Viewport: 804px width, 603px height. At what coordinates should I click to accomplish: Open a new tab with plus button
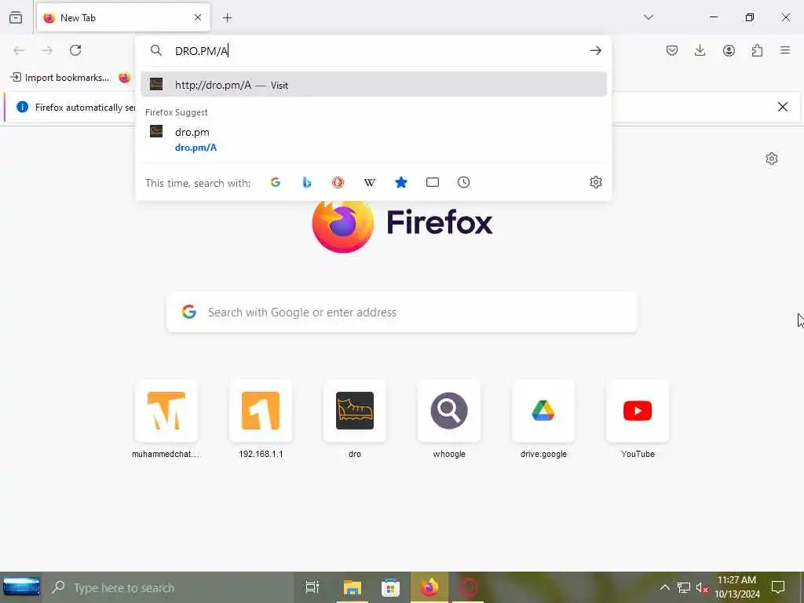point(228,18)
